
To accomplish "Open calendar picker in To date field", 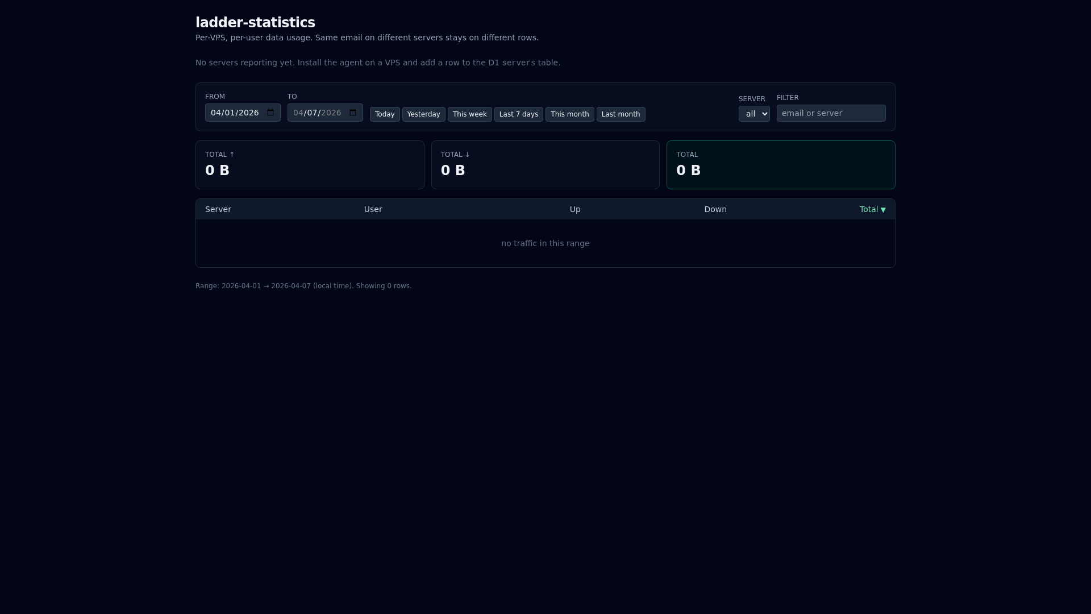I will point(353,113).
